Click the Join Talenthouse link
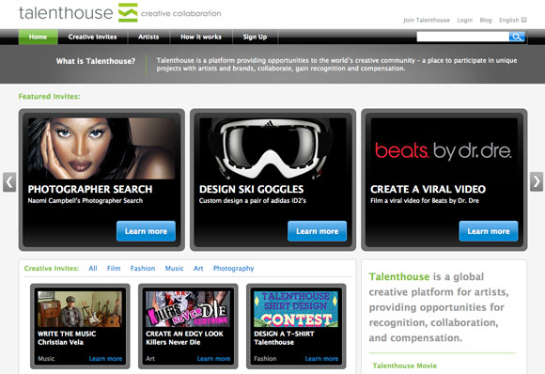545x374 pixels. (427, 20)
